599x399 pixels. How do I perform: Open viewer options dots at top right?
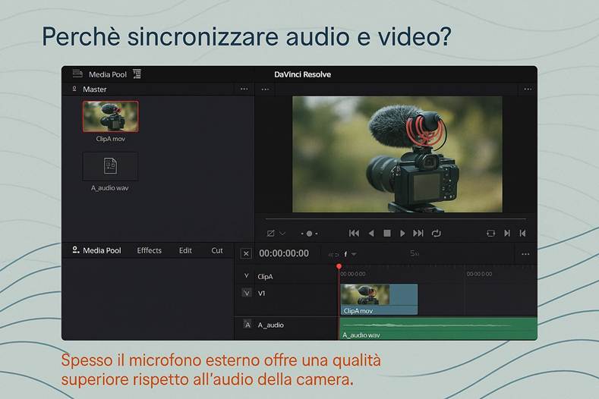point(528,89)
